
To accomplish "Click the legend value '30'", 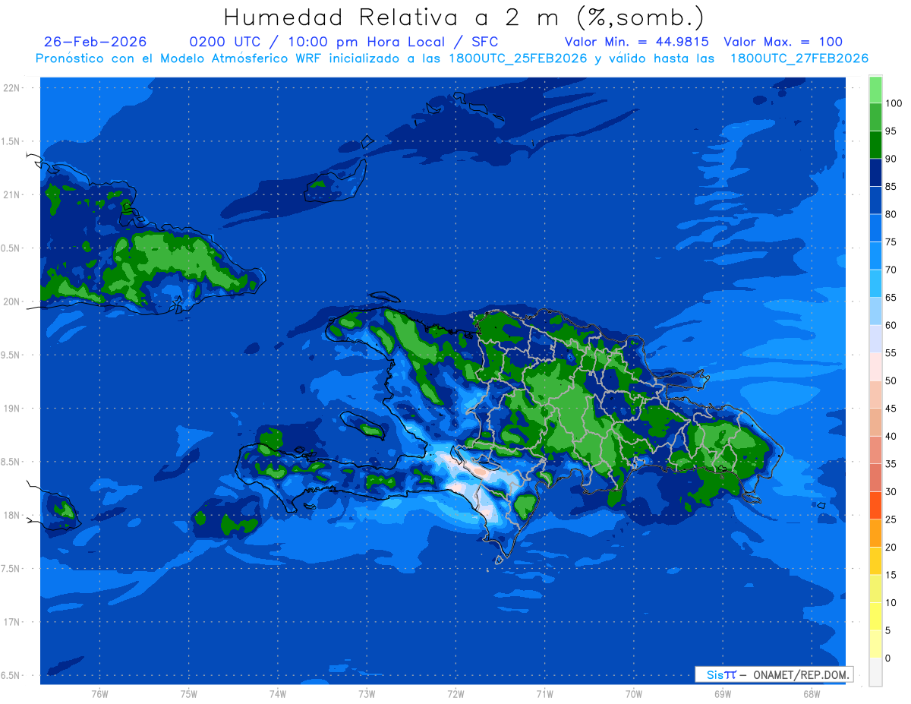I will click(891, 491).
